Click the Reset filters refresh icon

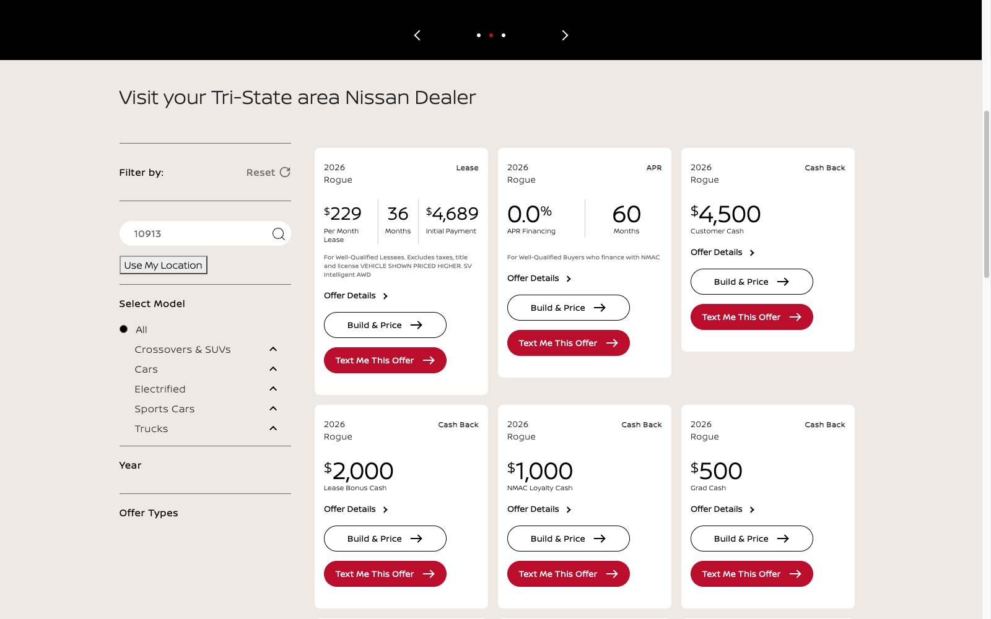(285, 172)
